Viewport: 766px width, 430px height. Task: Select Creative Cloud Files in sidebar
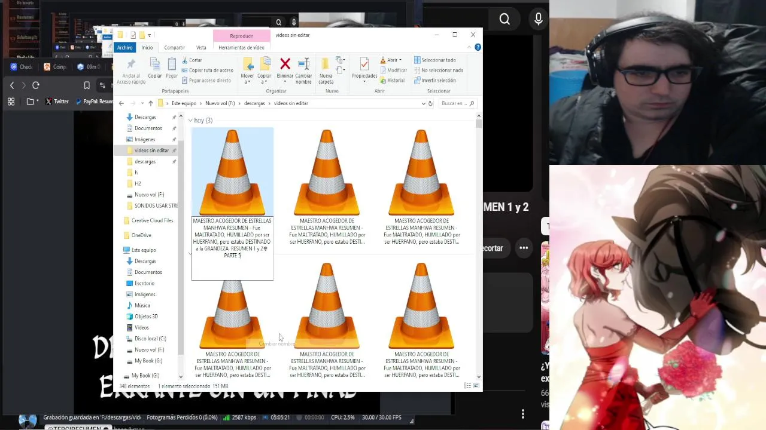[x=147, y=220]
